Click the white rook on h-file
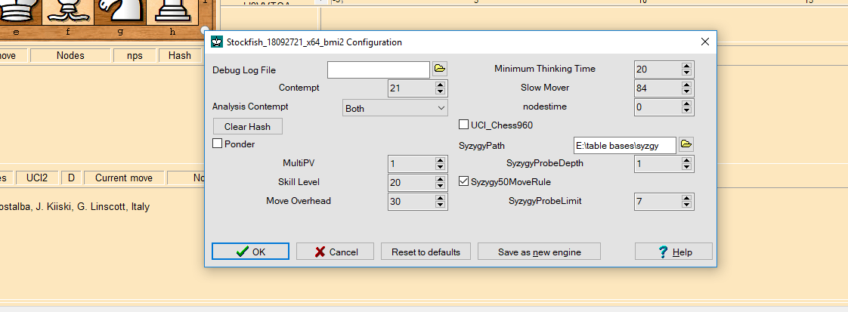The width and height of the screenshot is (848, 312). (x=172, y=12)
